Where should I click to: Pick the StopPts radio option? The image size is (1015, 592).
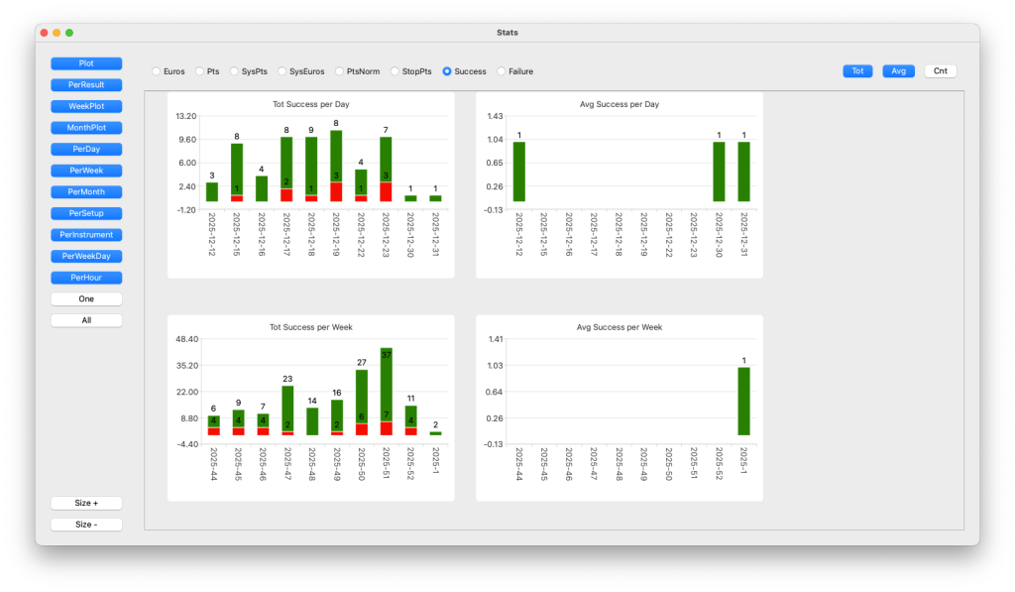pos(395,71)
